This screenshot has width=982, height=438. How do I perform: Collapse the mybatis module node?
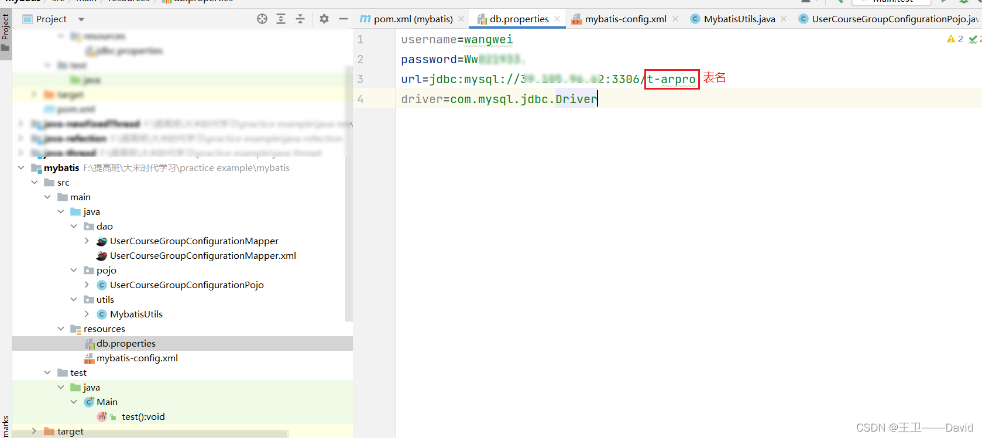21,167
